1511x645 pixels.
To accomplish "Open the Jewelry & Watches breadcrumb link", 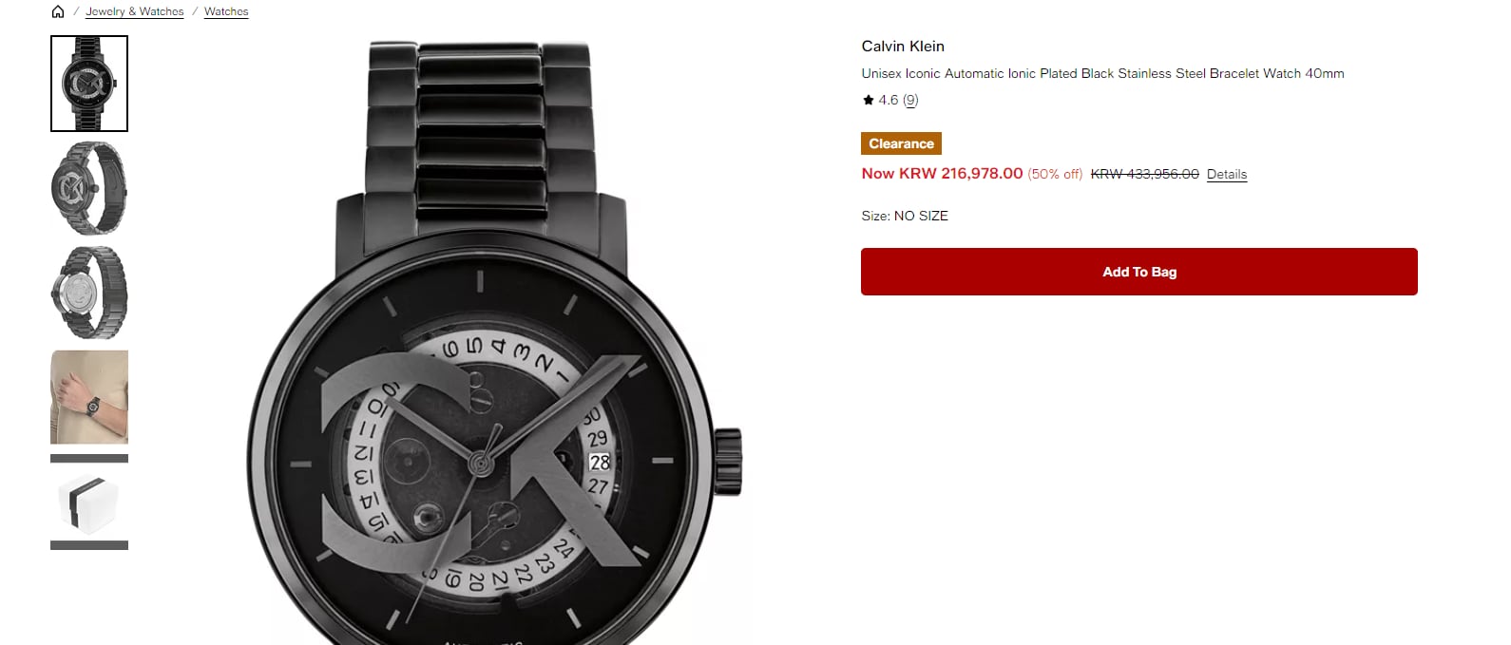I will 134,11.
